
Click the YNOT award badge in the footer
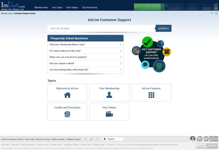pyautogui.click(x=214, y=139)
